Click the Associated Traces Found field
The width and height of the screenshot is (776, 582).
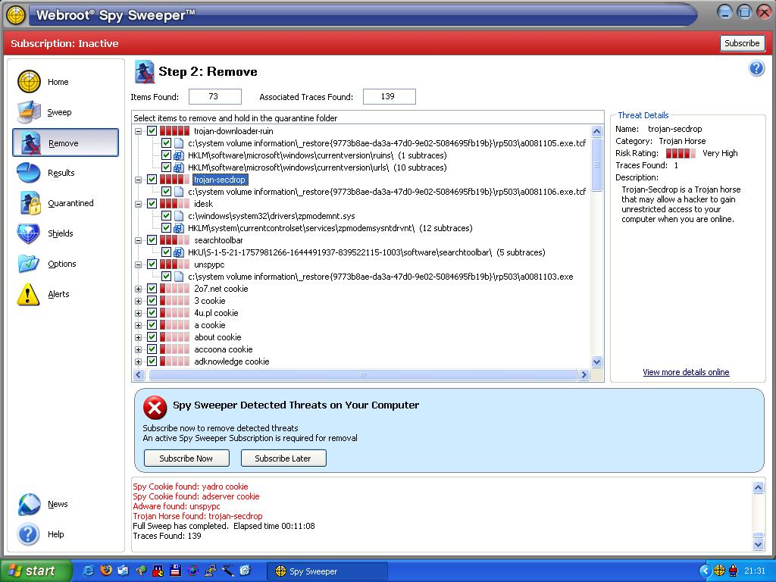[x=389, y=96]
